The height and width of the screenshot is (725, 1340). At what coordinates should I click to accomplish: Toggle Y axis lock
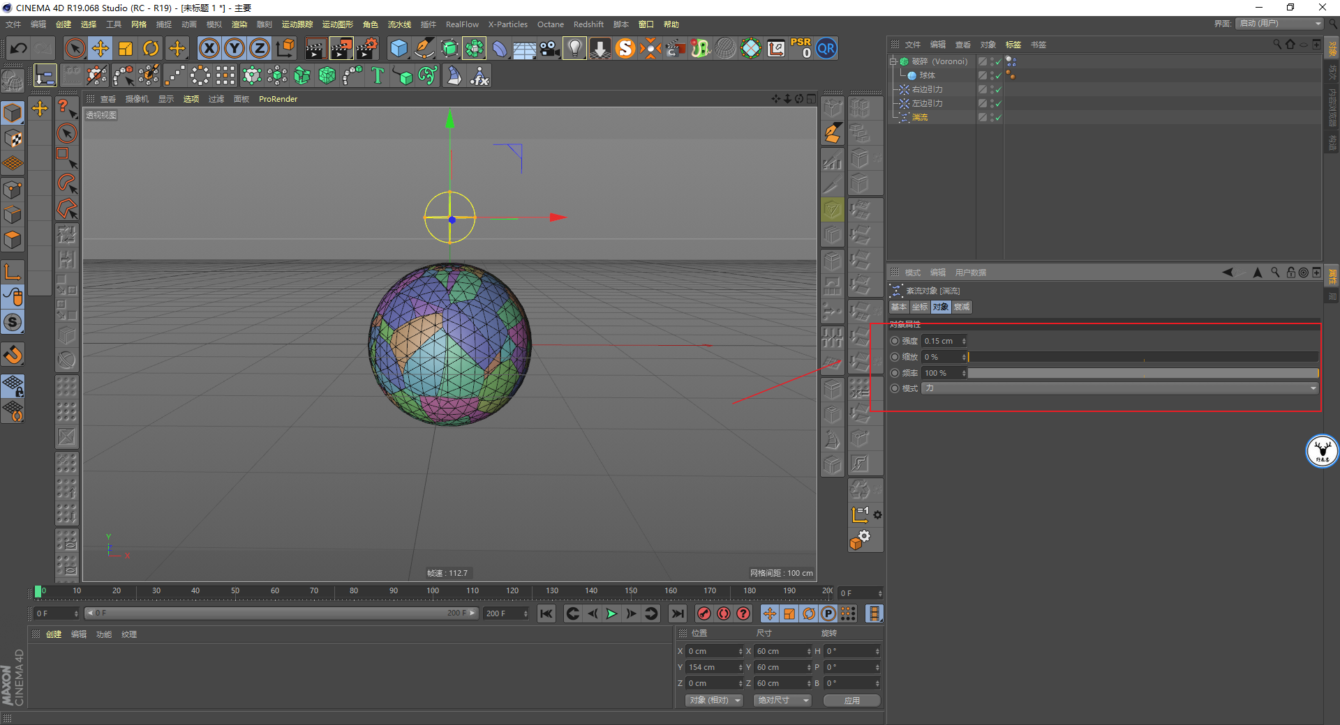tap(234, 48)
